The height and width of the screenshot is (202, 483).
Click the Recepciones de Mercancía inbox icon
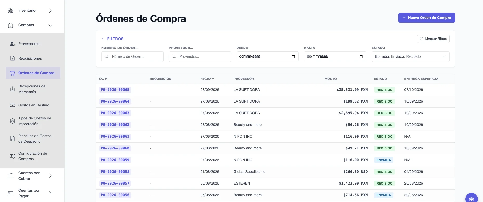coord(13,89)
